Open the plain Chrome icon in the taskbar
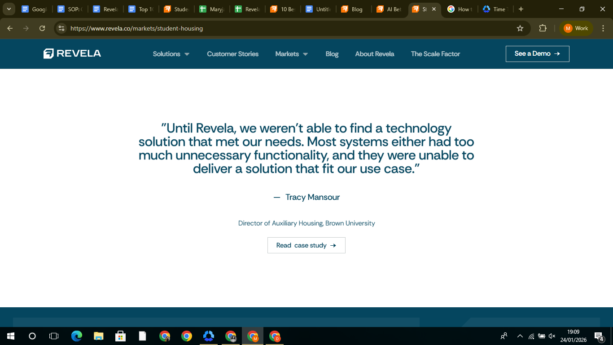This screenshot has height=345, width=613. click(187, 336)
